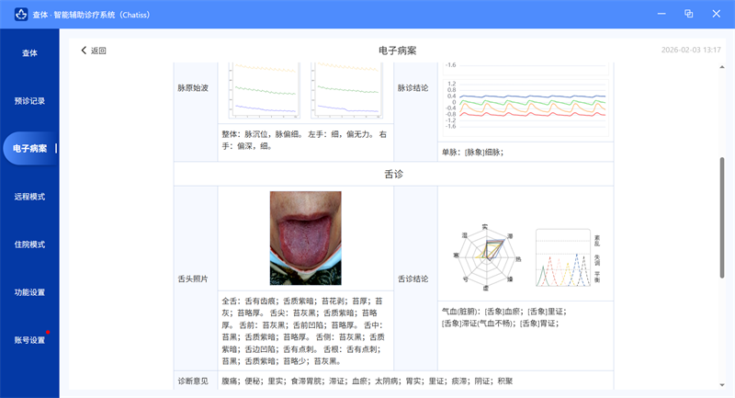Click the back arrow icon
The height and width of the screenshot is (398, 735).
tap(85, 51)
